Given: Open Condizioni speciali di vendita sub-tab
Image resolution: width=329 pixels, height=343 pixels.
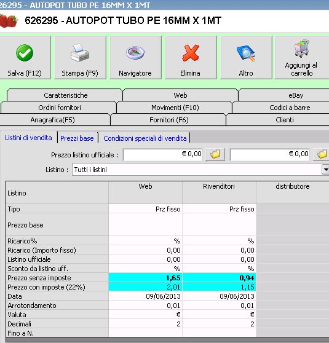Looking at the screenshot, I should (x=145, y=138).
